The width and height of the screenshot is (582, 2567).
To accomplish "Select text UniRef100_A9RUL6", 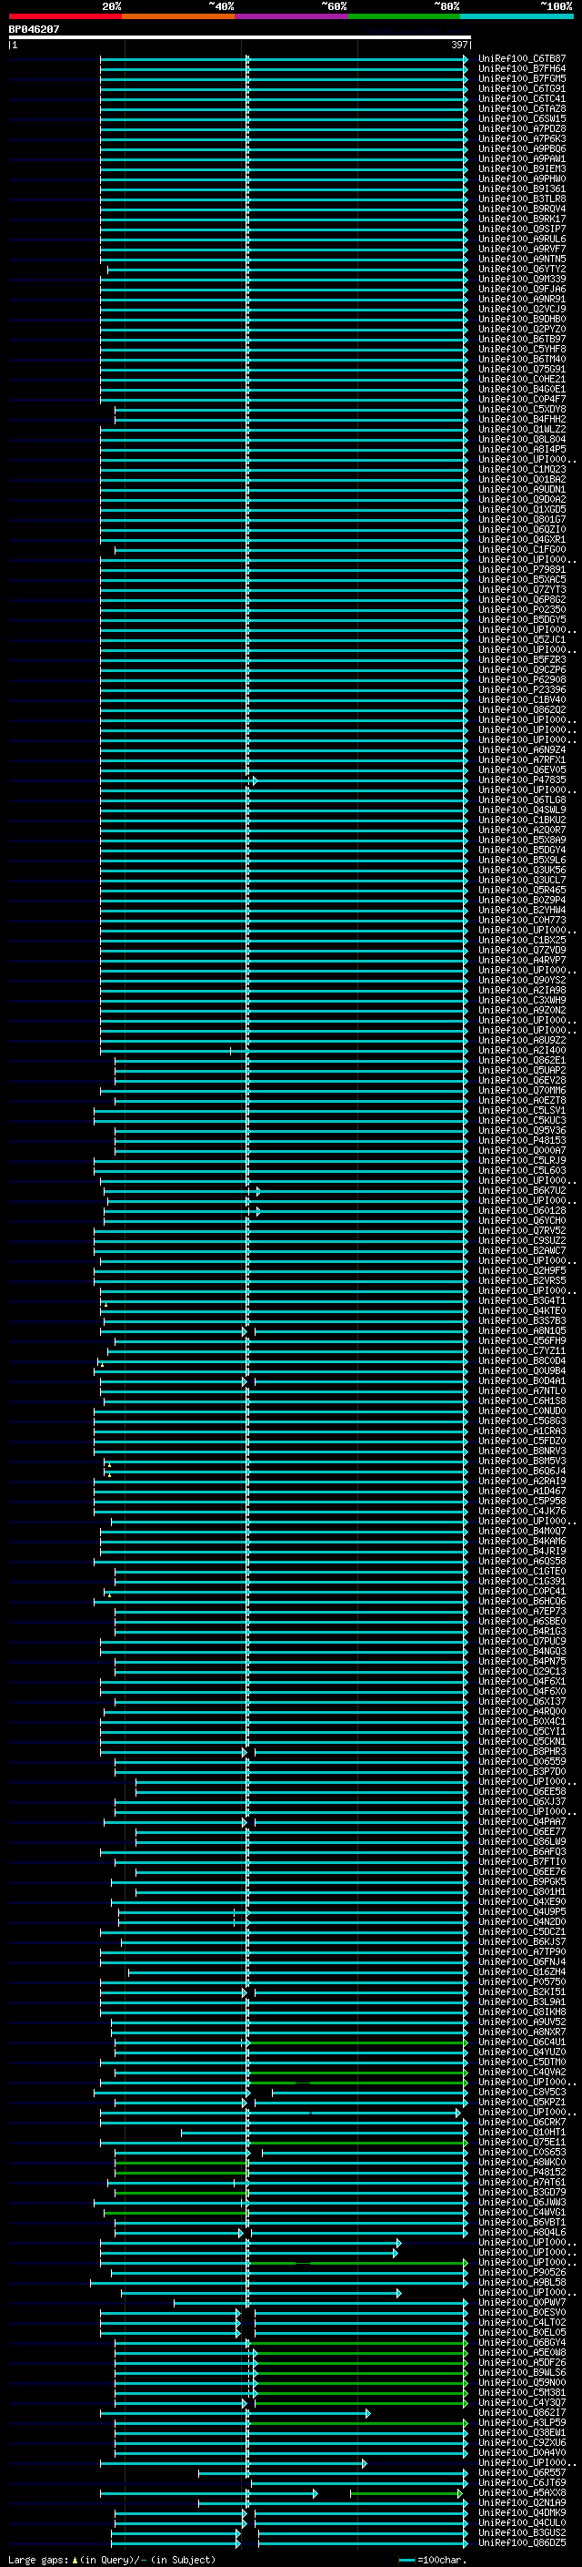I will point(522,239).
